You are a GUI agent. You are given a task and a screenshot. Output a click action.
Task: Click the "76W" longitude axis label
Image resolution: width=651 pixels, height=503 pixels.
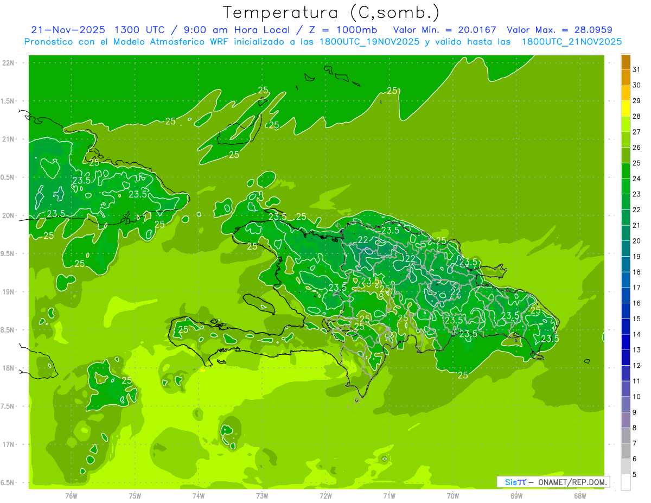click(x=71, y=495)
